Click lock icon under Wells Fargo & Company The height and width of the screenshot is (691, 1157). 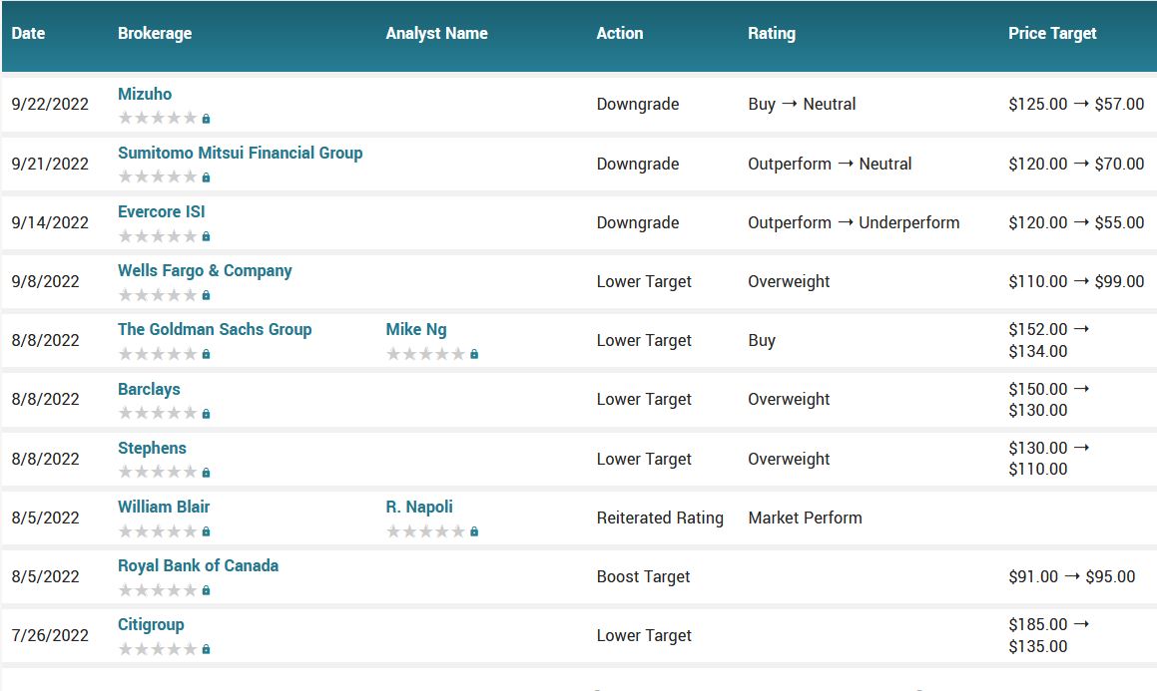click(206, 295)
